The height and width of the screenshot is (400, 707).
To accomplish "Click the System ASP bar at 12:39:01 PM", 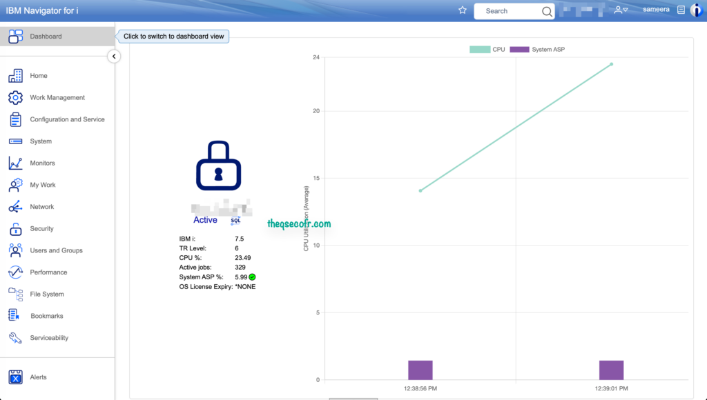I will click(612, 370).
